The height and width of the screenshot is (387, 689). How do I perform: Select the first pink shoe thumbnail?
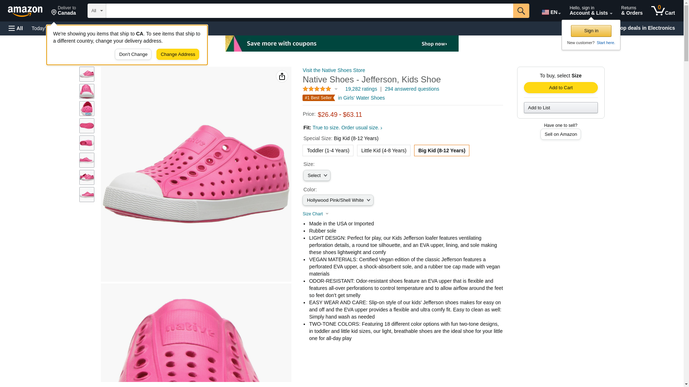(x=87, y=74)
